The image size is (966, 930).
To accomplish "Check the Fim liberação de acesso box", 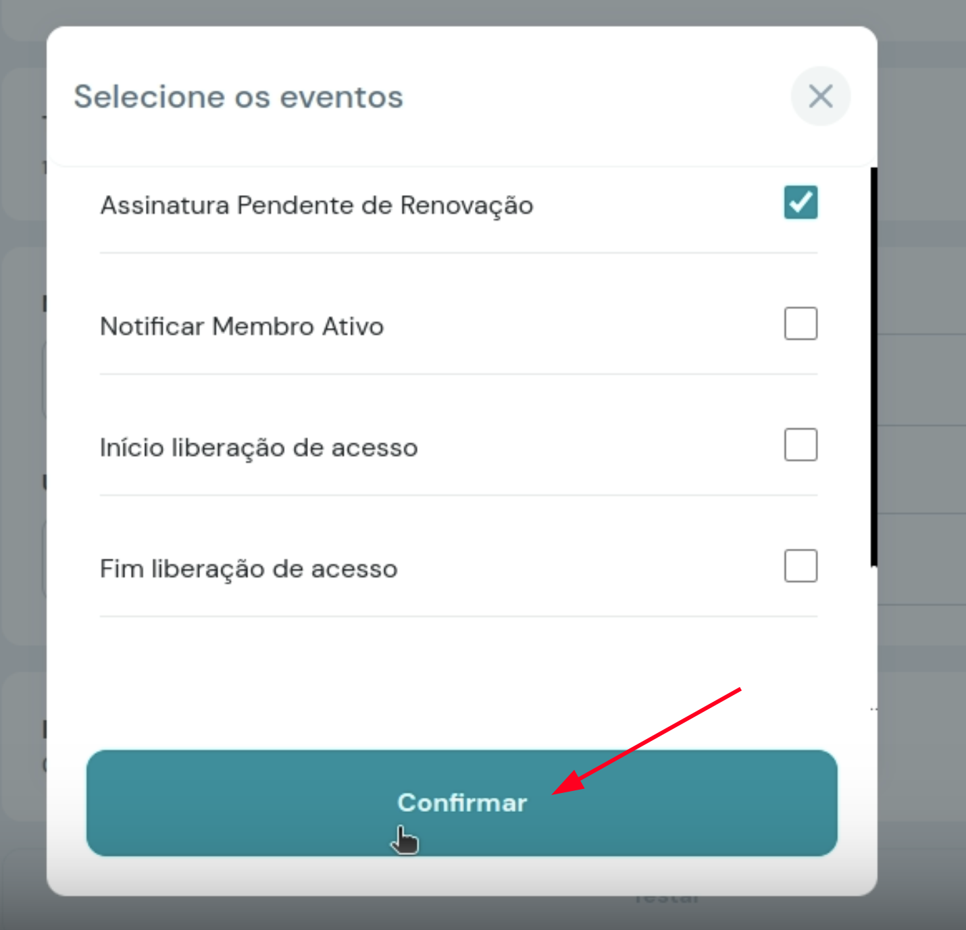I will (x=800, y=566).
